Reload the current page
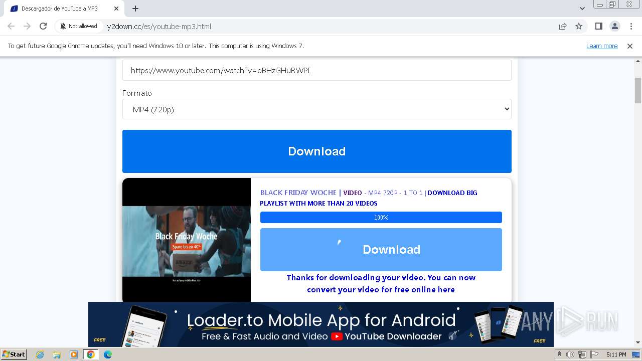 43,26
